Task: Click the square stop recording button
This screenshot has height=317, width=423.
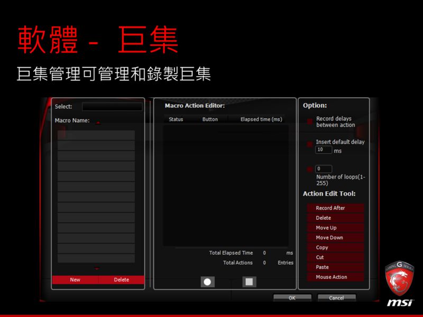Action: [249, 282]
